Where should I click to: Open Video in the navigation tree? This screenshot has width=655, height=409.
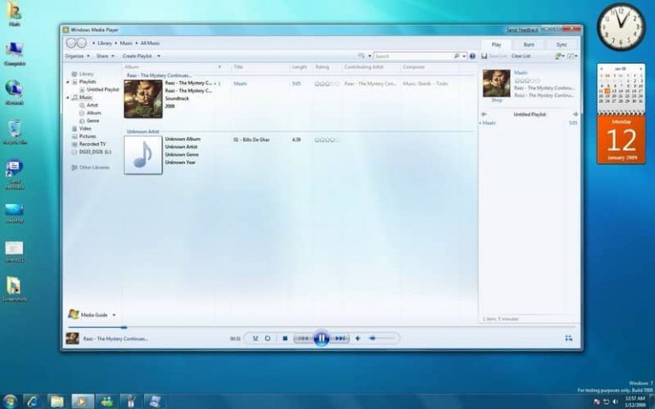click(85, 129)
